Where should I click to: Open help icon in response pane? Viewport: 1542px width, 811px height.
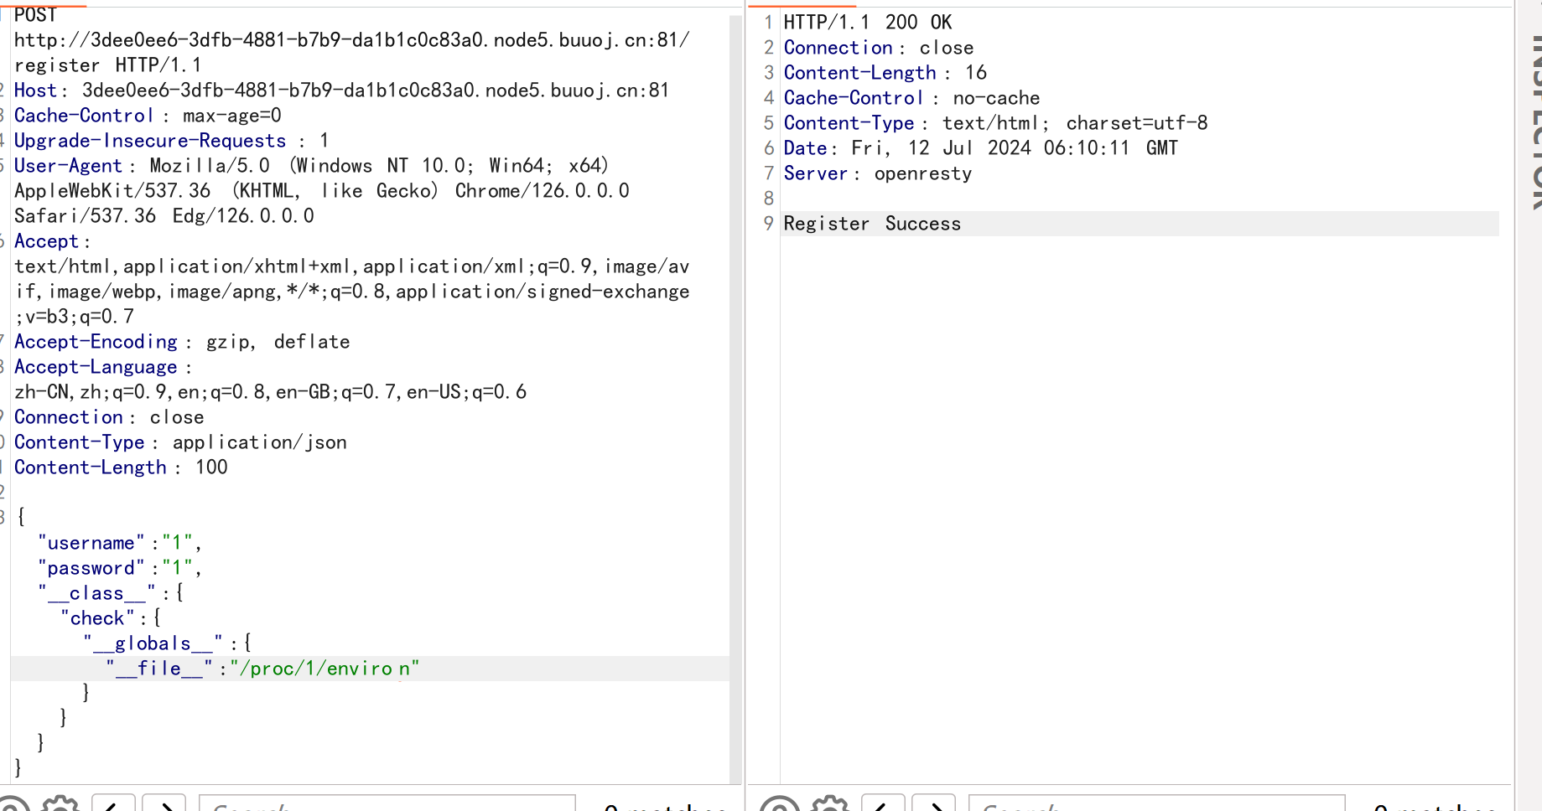pyautogui.click(x=780, y=805)
